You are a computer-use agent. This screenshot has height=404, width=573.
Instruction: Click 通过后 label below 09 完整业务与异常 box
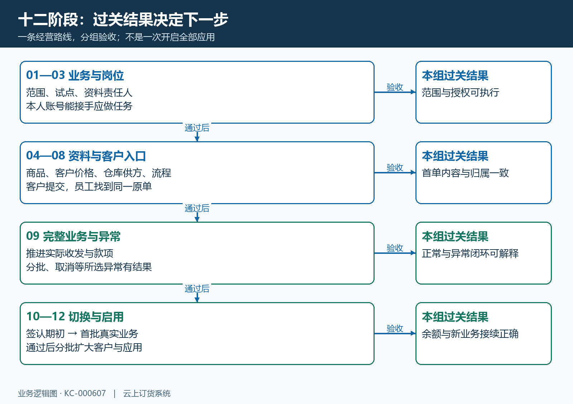pyautogui.click(x=197, y=289)
